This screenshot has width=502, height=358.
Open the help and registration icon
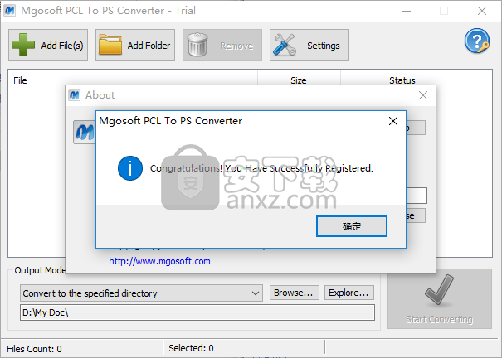click(x=477, y=41)
